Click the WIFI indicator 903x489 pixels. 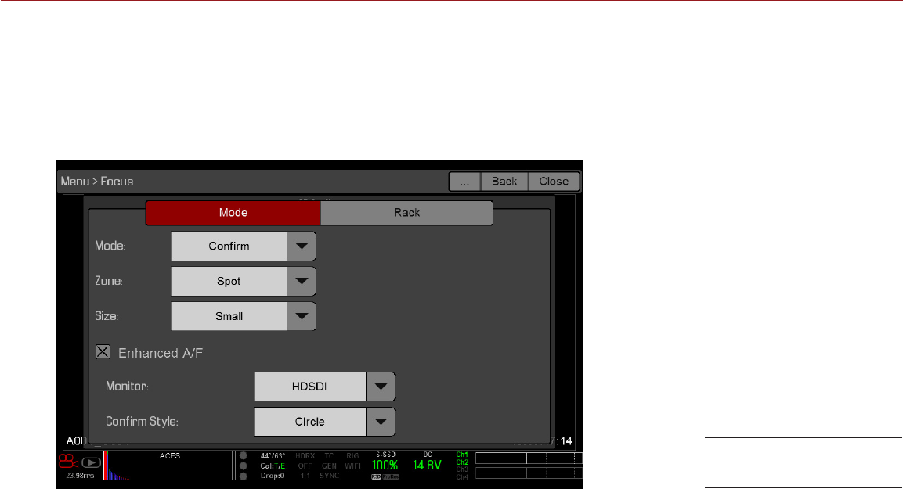[x=352, y=466]
